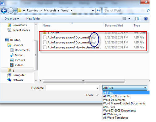
Task: Expand the arrow after Word breadcrumb
Action: click(71, 10)
